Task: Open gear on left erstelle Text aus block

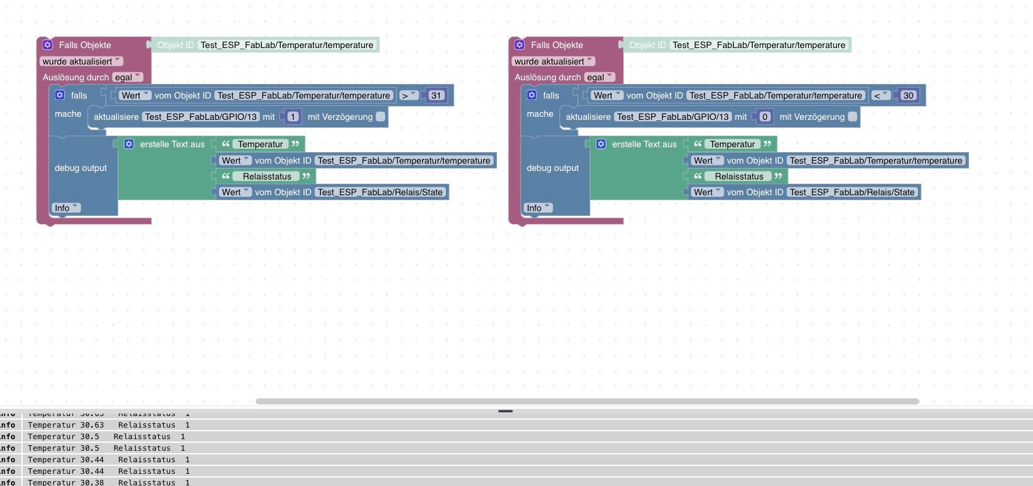Action: click(129, 144)
